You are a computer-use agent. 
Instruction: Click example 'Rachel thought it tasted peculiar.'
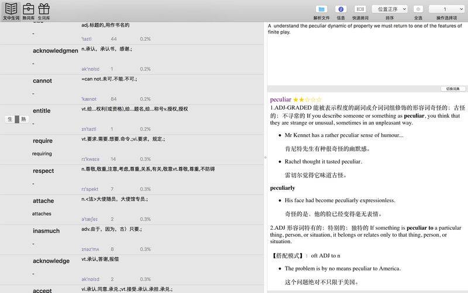tap(324, 162)
